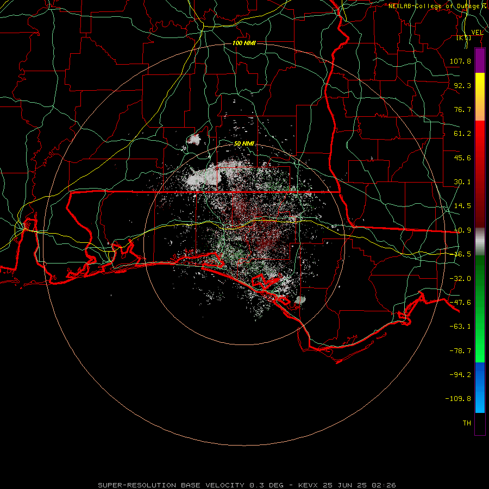This screenshot has width=489, height=489.
Task: Click the 45.6 legend value
Action: [462, 158]
